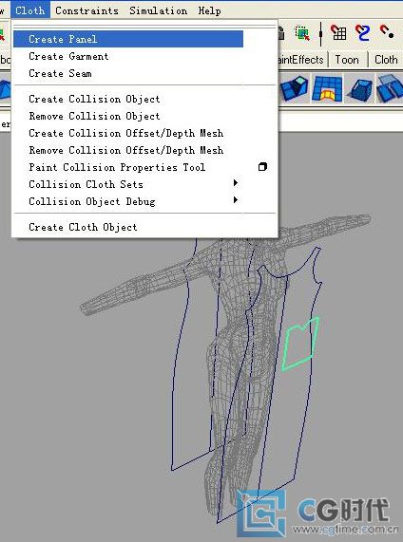Toggle snap to points magnet icon

click(387, 32)
